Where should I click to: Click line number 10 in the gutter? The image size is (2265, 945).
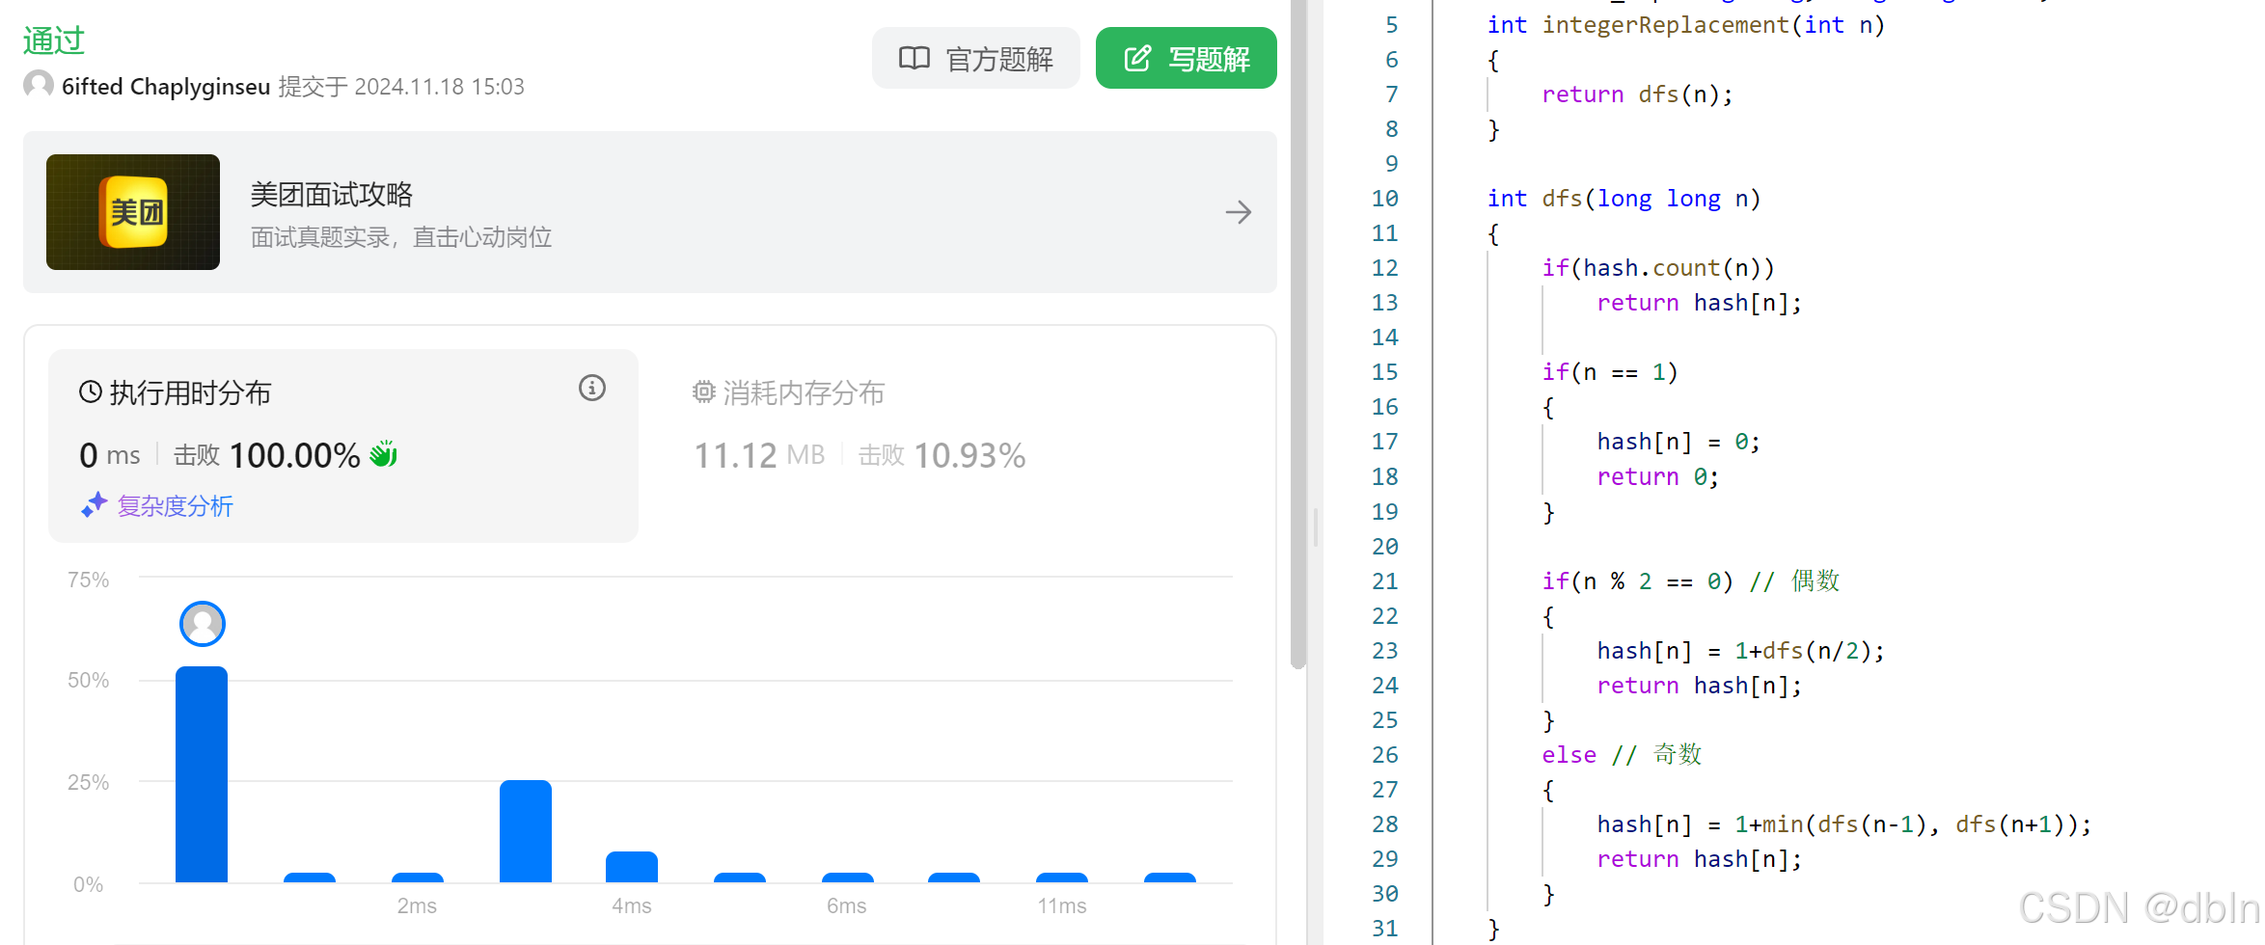click(1384, 199)
